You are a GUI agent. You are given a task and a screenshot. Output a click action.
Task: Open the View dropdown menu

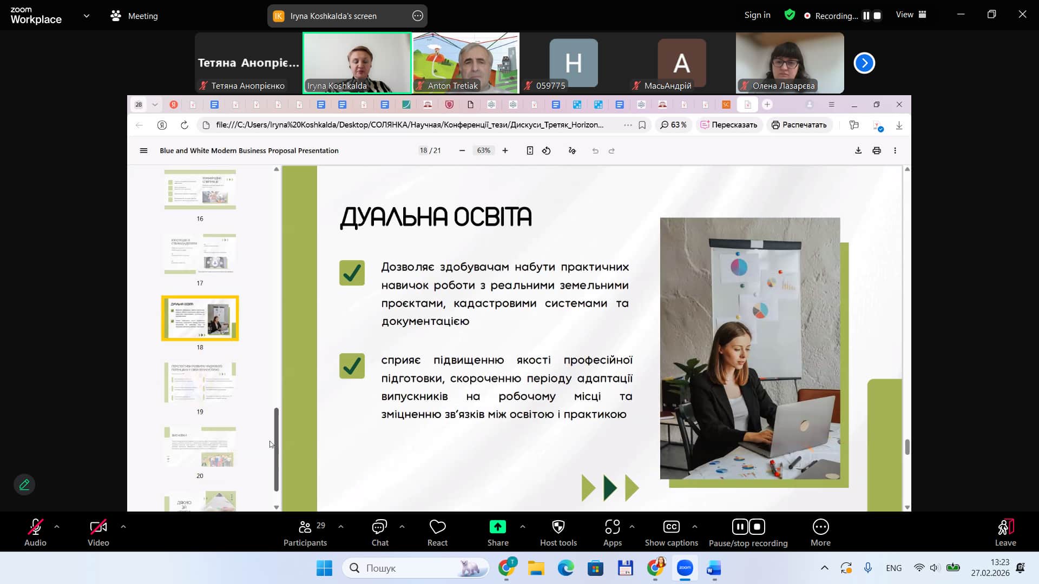click(911, 15)
